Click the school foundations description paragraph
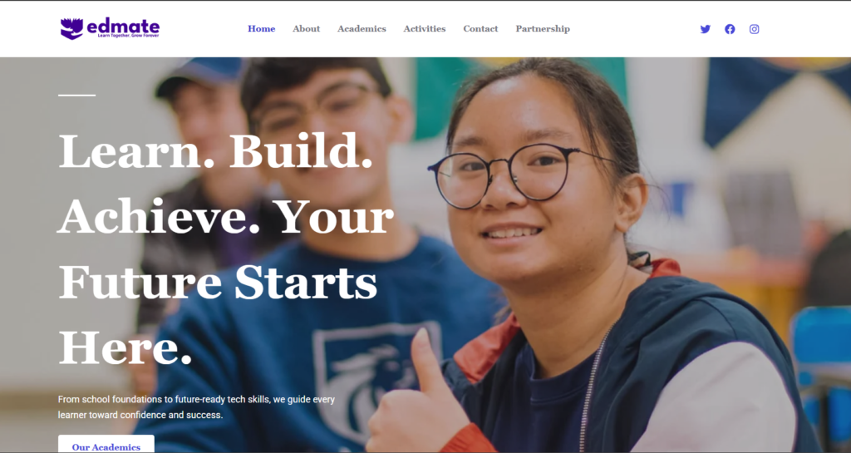The width and height of the screenshot is (851, 453). click(196, 407)
